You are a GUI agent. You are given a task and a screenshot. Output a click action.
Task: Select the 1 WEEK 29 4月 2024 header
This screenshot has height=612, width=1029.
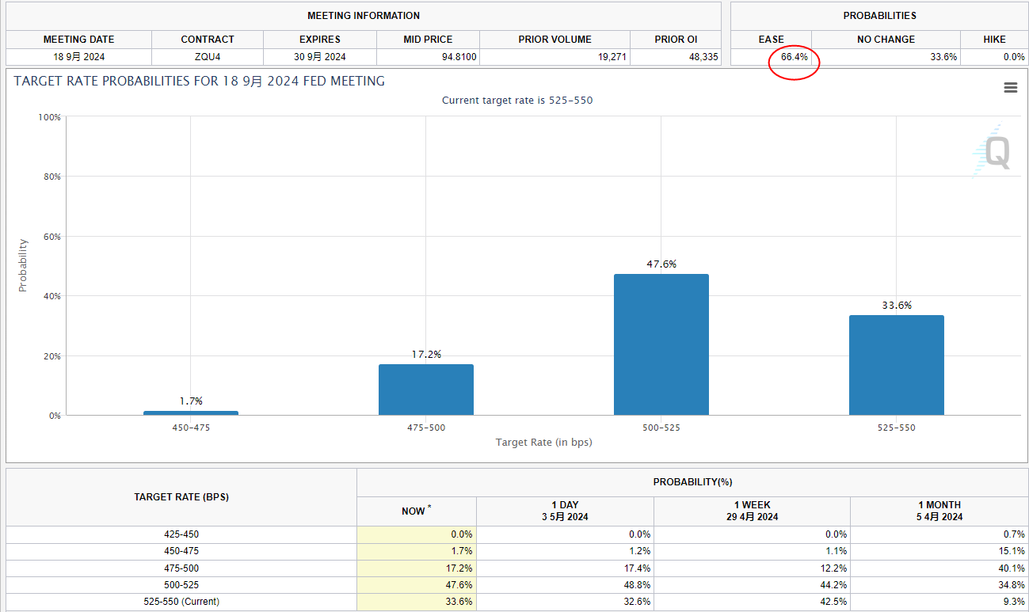[x=752, y=511]
